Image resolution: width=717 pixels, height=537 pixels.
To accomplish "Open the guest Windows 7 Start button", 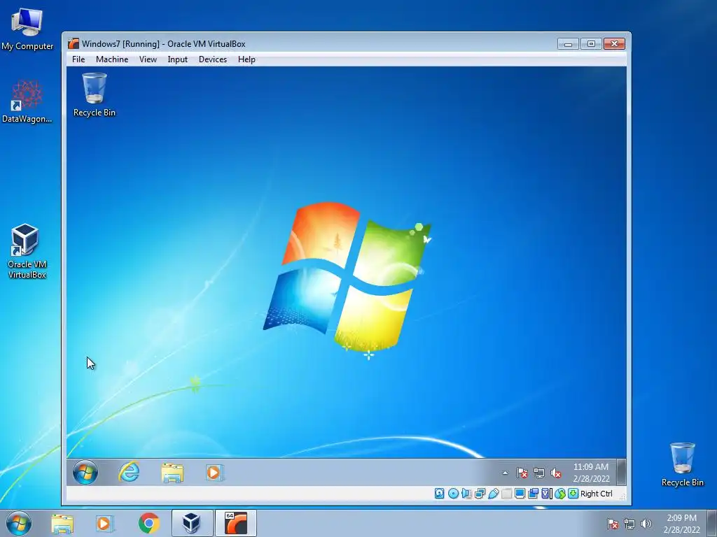I will 85,472.
